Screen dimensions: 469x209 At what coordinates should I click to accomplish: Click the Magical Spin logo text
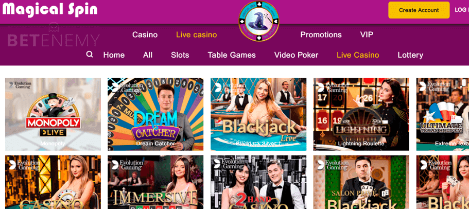[50, 10]
